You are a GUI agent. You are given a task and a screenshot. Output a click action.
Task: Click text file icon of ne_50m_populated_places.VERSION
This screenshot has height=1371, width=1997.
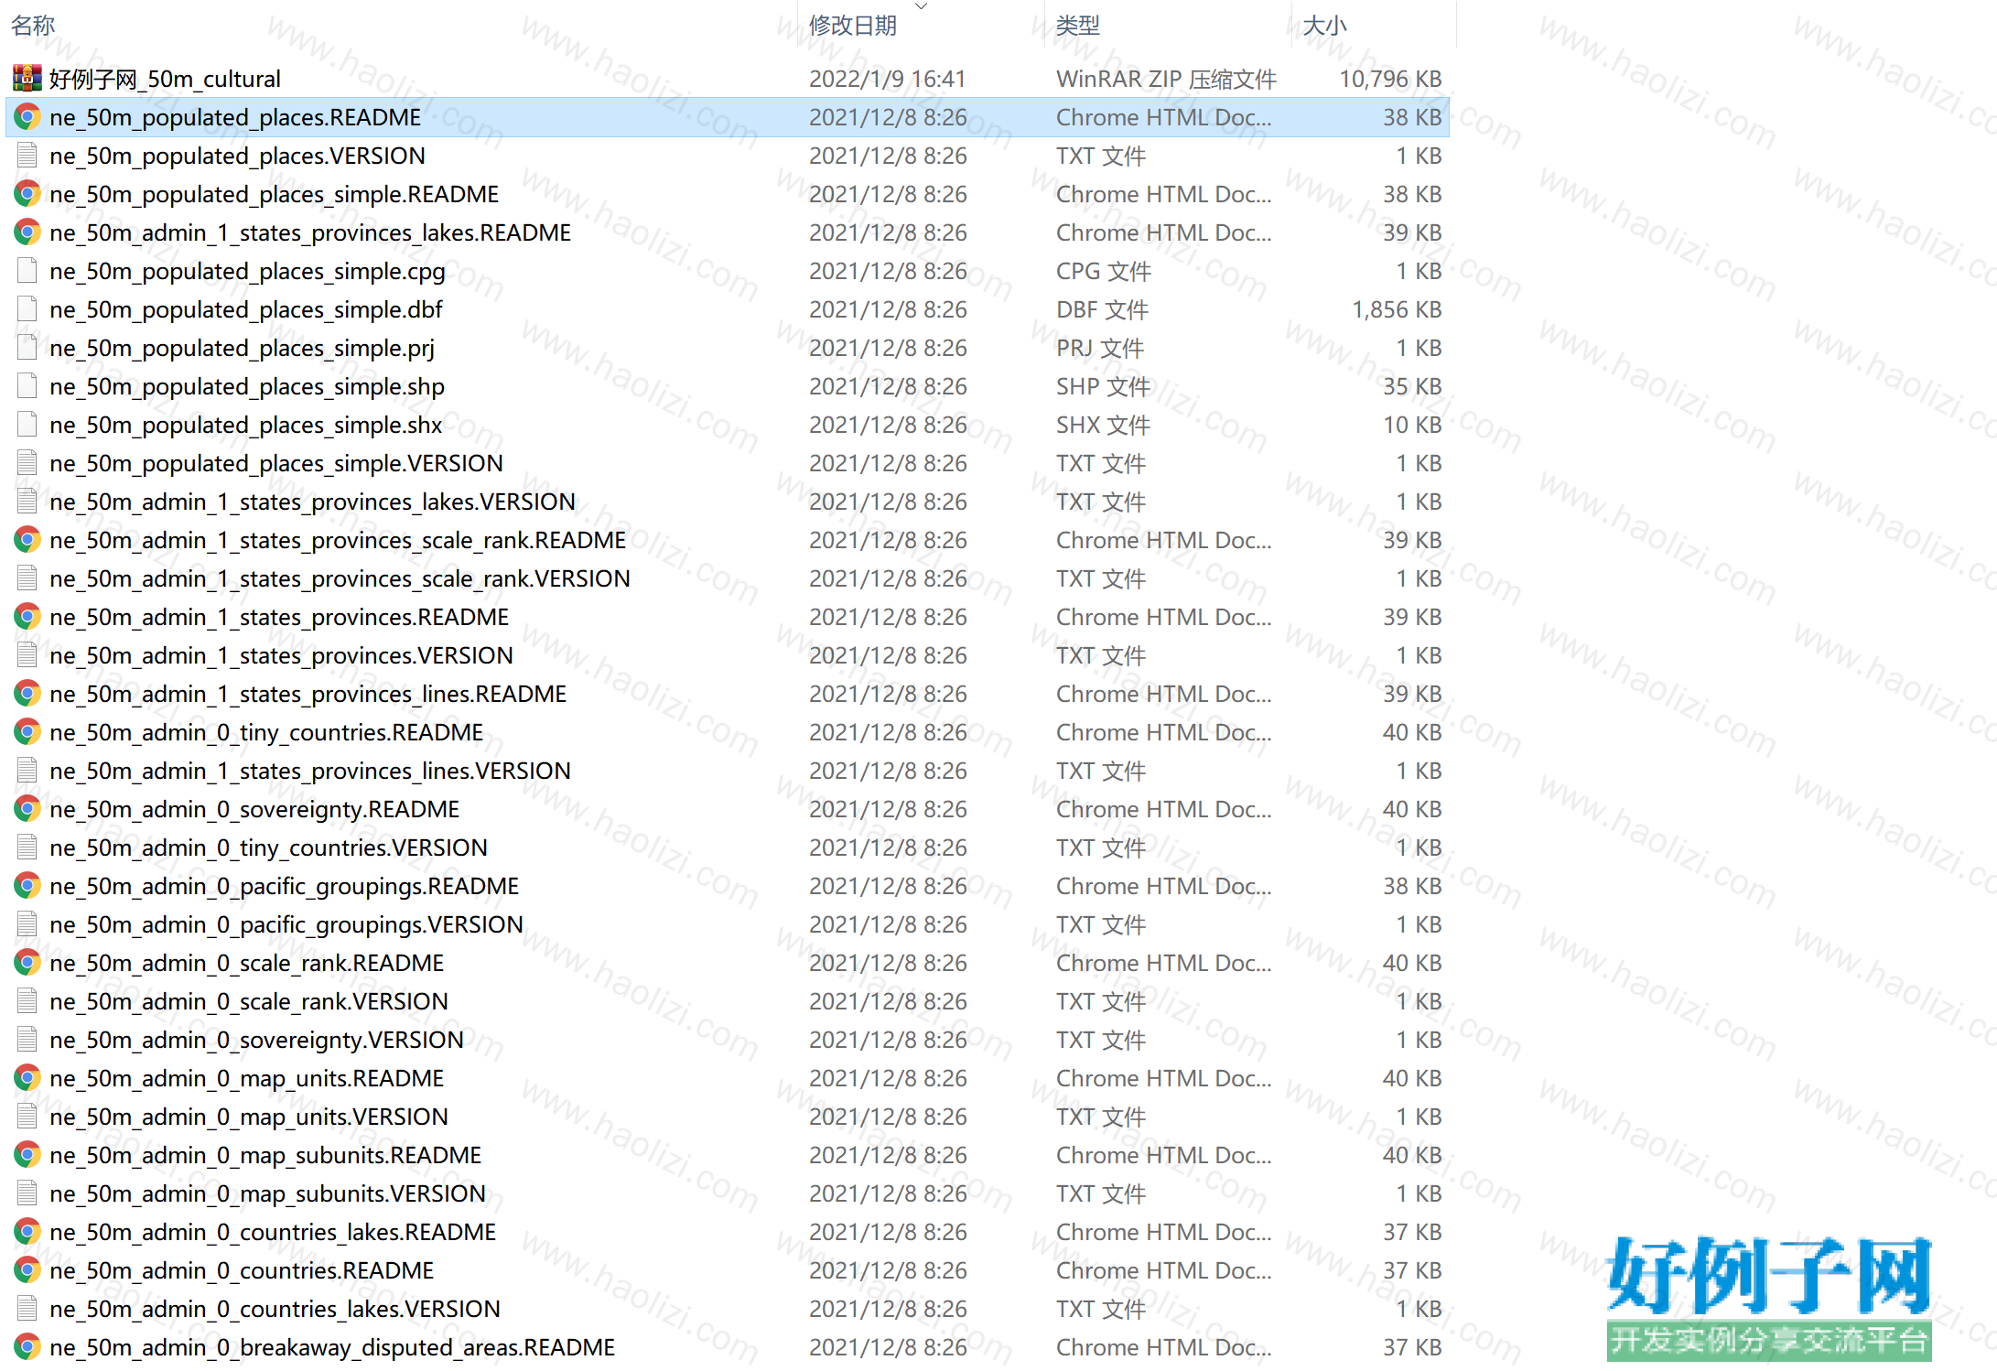(x=27, y=156)
